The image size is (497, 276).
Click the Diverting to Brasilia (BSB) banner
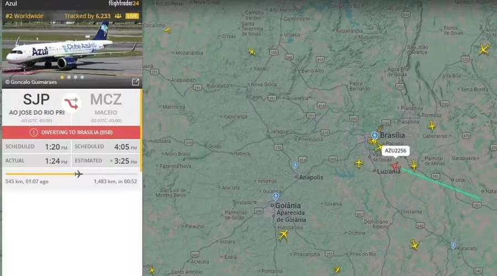pyautogui.click(x=71, y=132)
